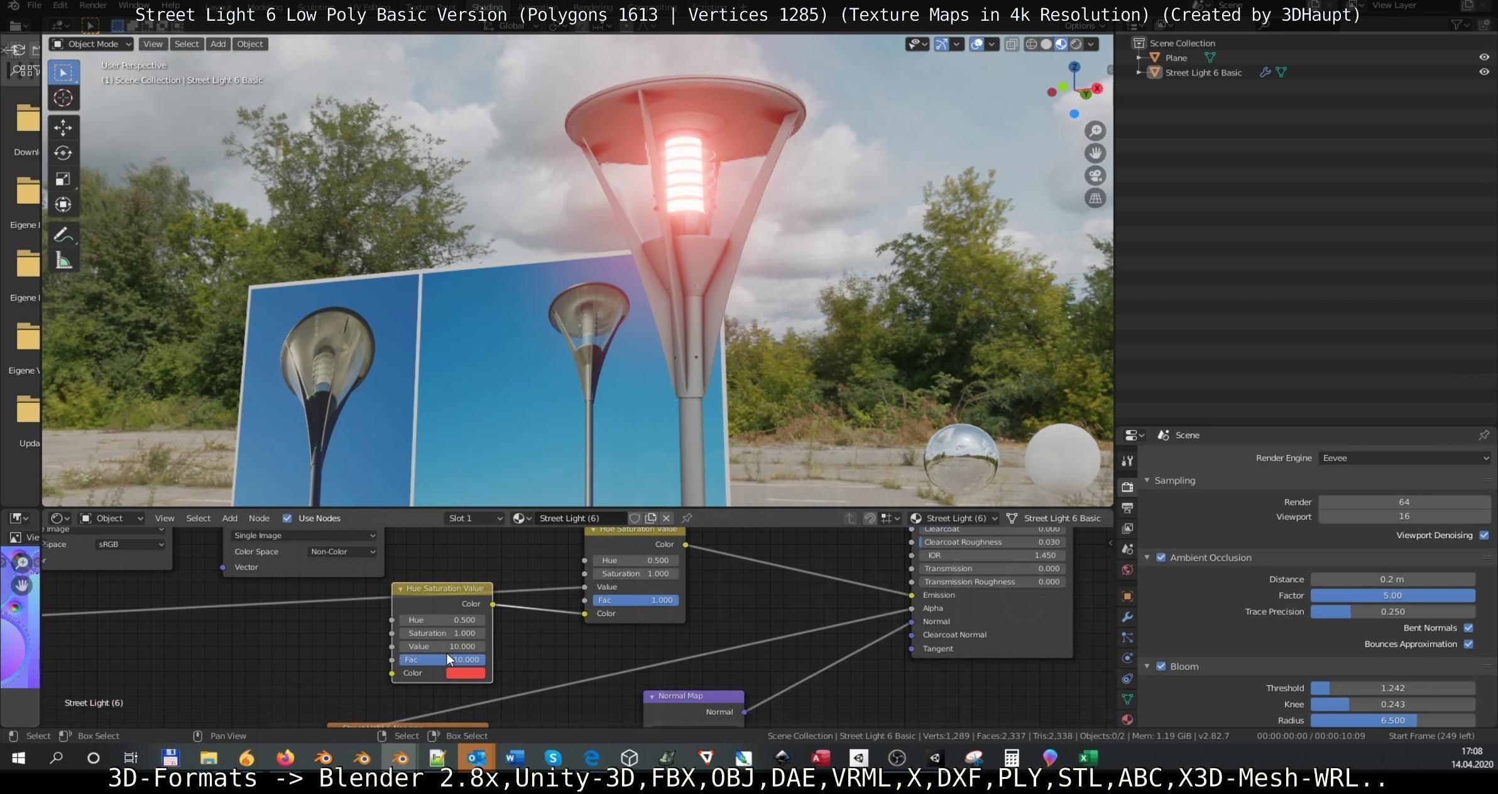Open the Slot 1 dropdown

tap(474, 519)
